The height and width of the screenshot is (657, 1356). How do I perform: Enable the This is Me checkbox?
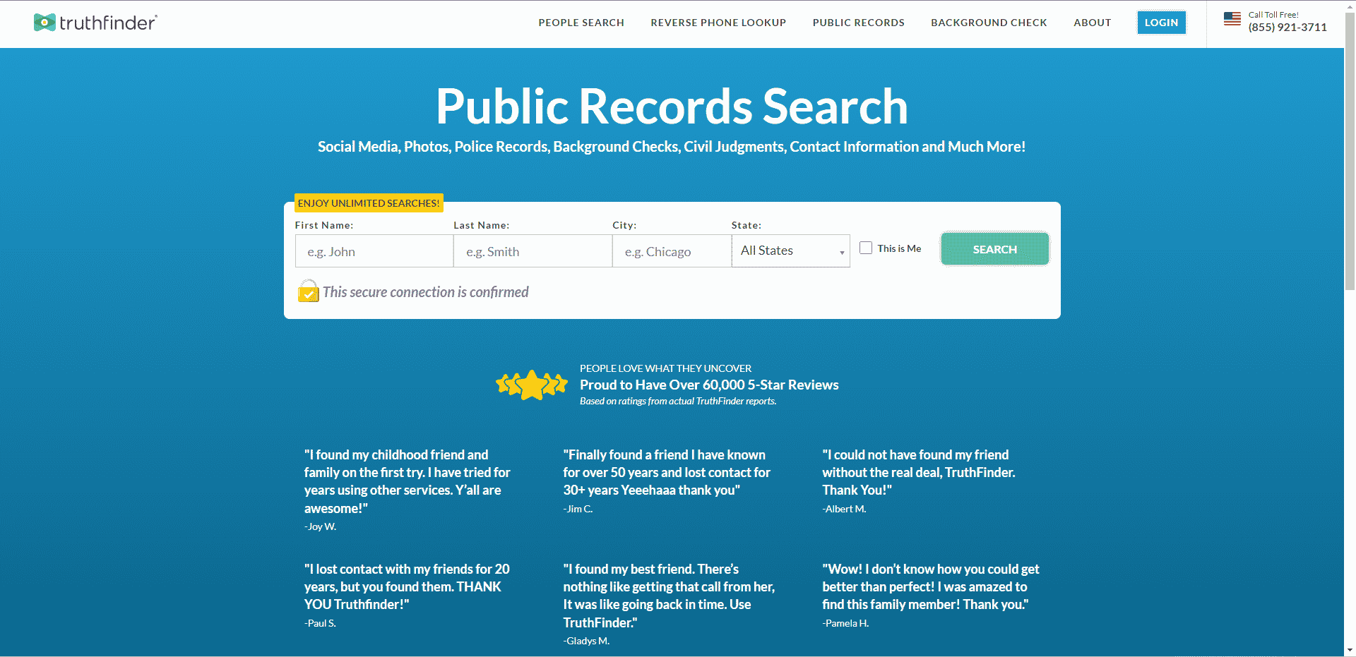[x=865, y=248]
